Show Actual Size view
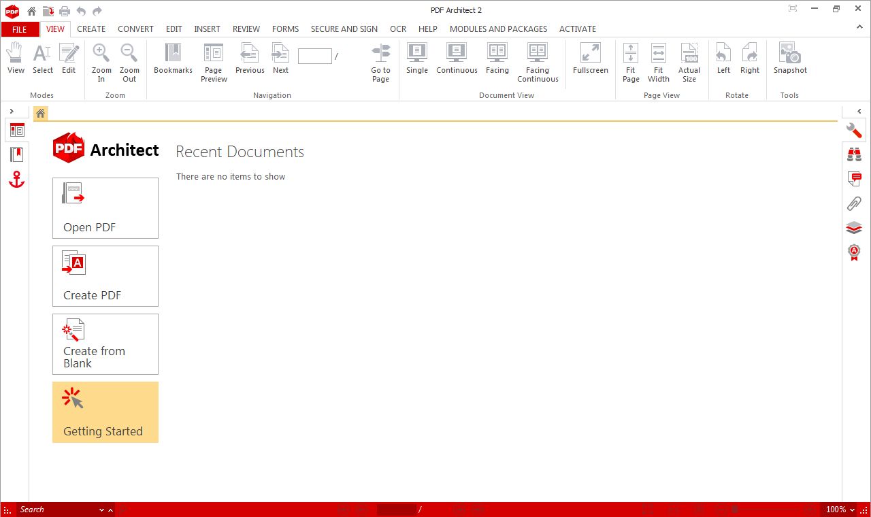The image size is (871, 517). coord(689,63)
